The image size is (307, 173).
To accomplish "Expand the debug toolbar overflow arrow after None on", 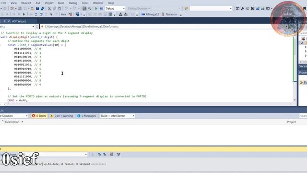I will pyautogui.click(x=181, y=15).
